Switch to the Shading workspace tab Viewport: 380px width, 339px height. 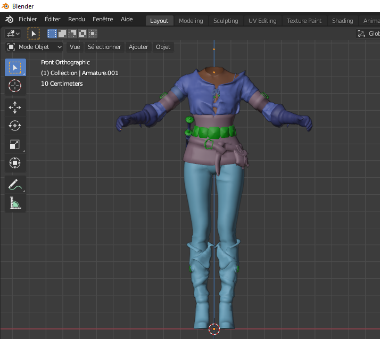(x=342, y=21)
